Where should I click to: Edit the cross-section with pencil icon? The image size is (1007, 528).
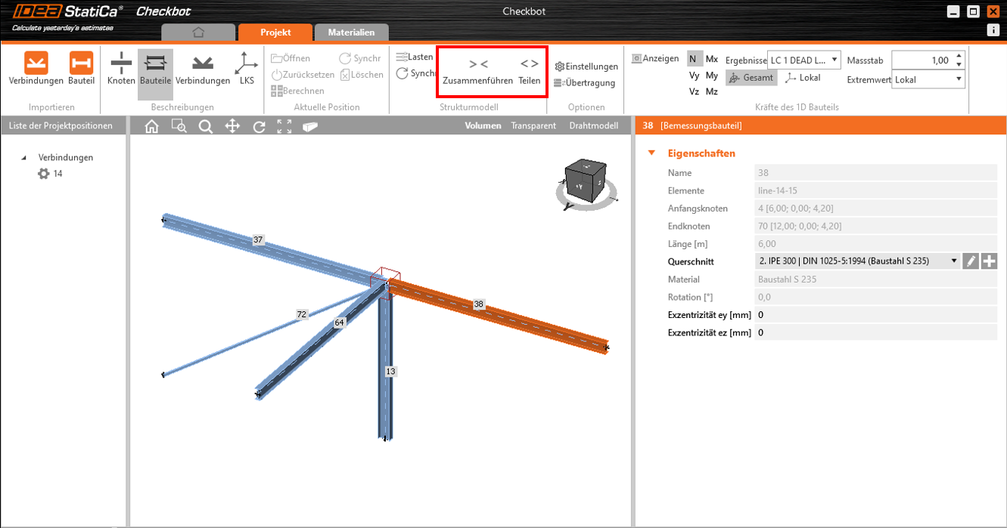[x=971, y=261]
